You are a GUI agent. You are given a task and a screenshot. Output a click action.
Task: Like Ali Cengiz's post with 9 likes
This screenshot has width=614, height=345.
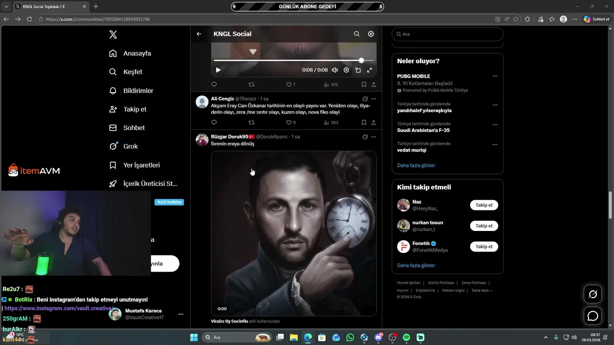point(291,123)
